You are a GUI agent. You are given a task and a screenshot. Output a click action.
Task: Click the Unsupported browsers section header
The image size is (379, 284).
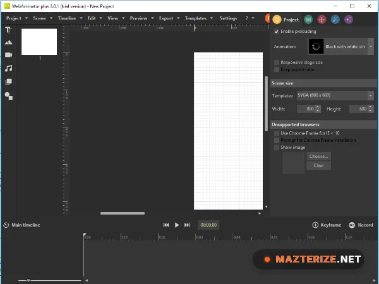(323, 124)
